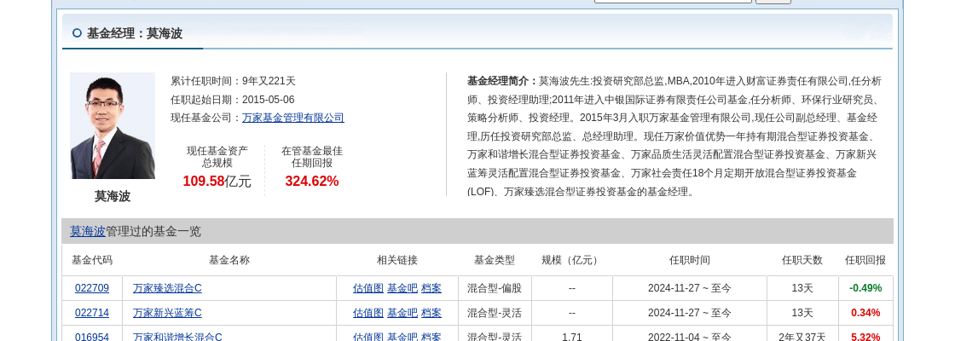Click the 规模（亿元） column header
The height and width of the screenshot is (341, 955).
tap(571, 260)
